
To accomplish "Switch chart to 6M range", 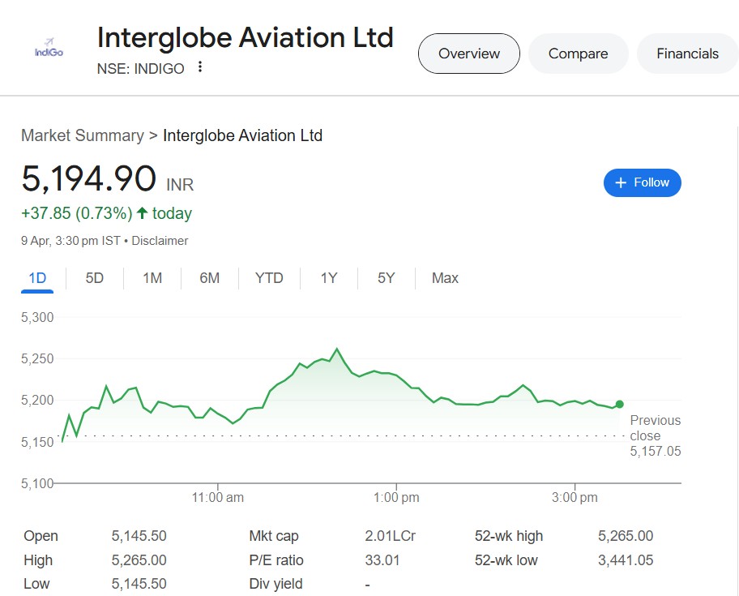I will (210, 278).
